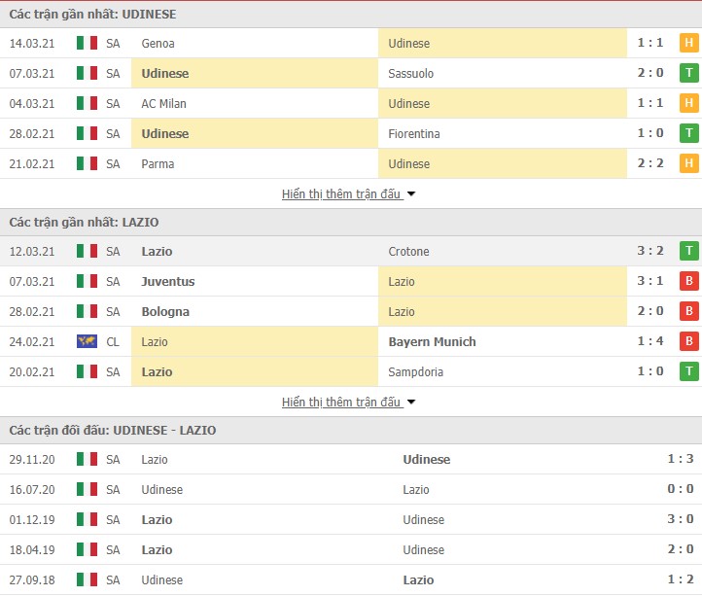The image size is (702, 596).
Task: Click the H draw badge for Genoa–Udinese
Action: [x=689, y=43]
